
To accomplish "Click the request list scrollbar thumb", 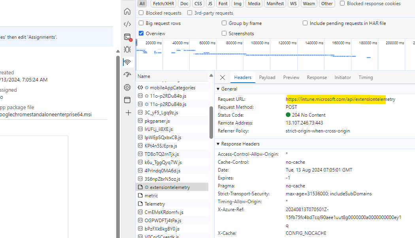I will [211, 122].
